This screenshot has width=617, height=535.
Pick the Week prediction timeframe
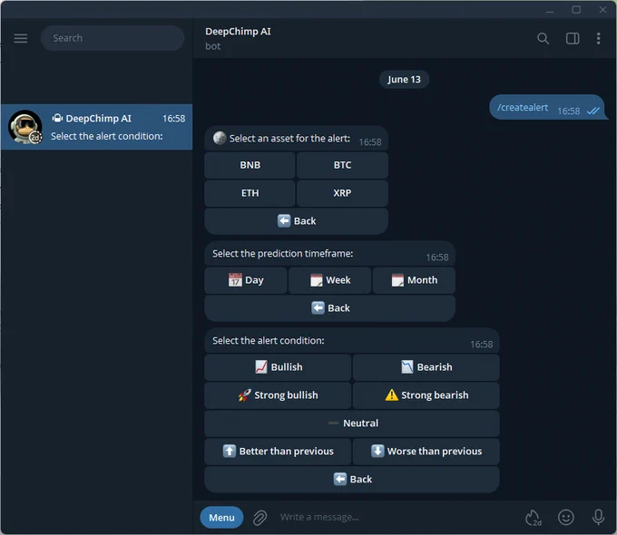[329, 280]
